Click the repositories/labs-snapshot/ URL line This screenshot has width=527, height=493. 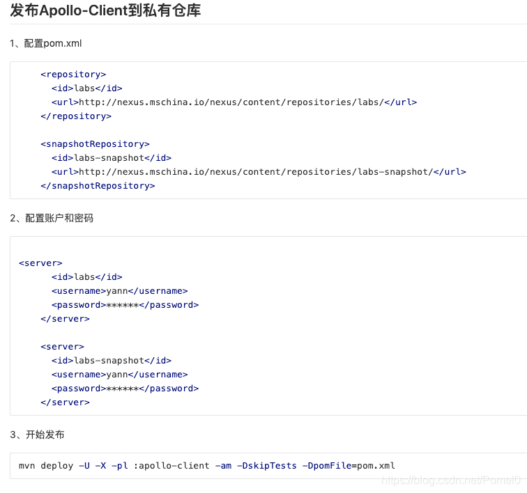pyautogui.click(x=259, y=172)
